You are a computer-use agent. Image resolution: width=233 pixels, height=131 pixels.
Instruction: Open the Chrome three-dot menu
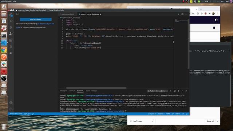coord(217,13)
